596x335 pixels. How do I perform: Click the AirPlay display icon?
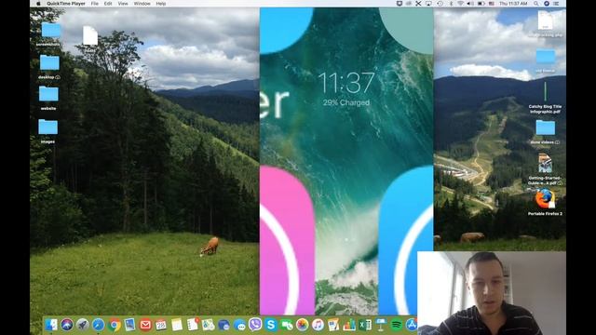(x=428, y=4)
